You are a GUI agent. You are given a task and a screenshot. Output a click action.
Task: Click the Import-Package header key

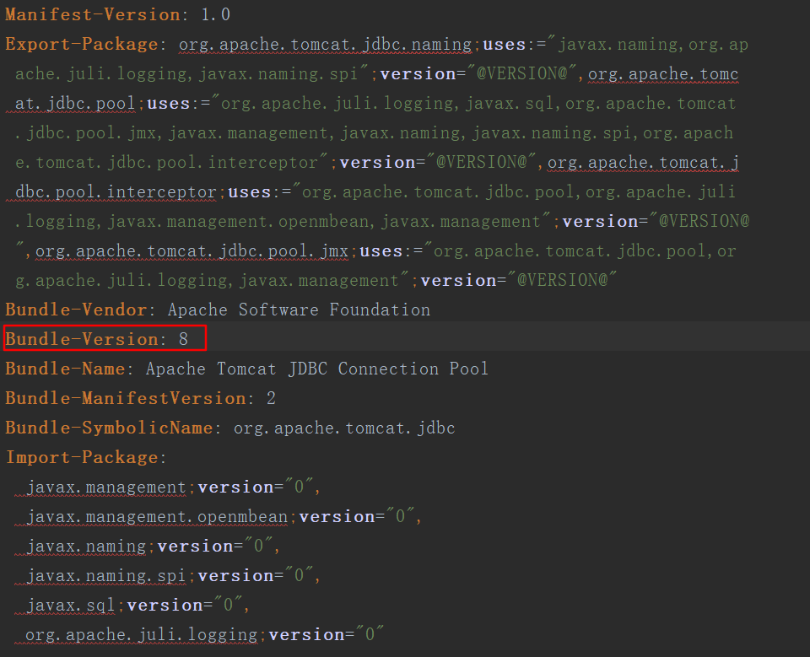click(82, 458)
